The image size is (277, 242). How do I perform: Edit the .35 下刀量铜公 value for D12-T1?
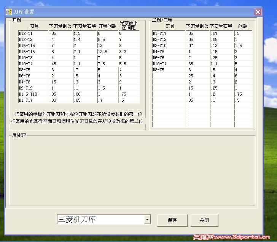pos(60,33)
